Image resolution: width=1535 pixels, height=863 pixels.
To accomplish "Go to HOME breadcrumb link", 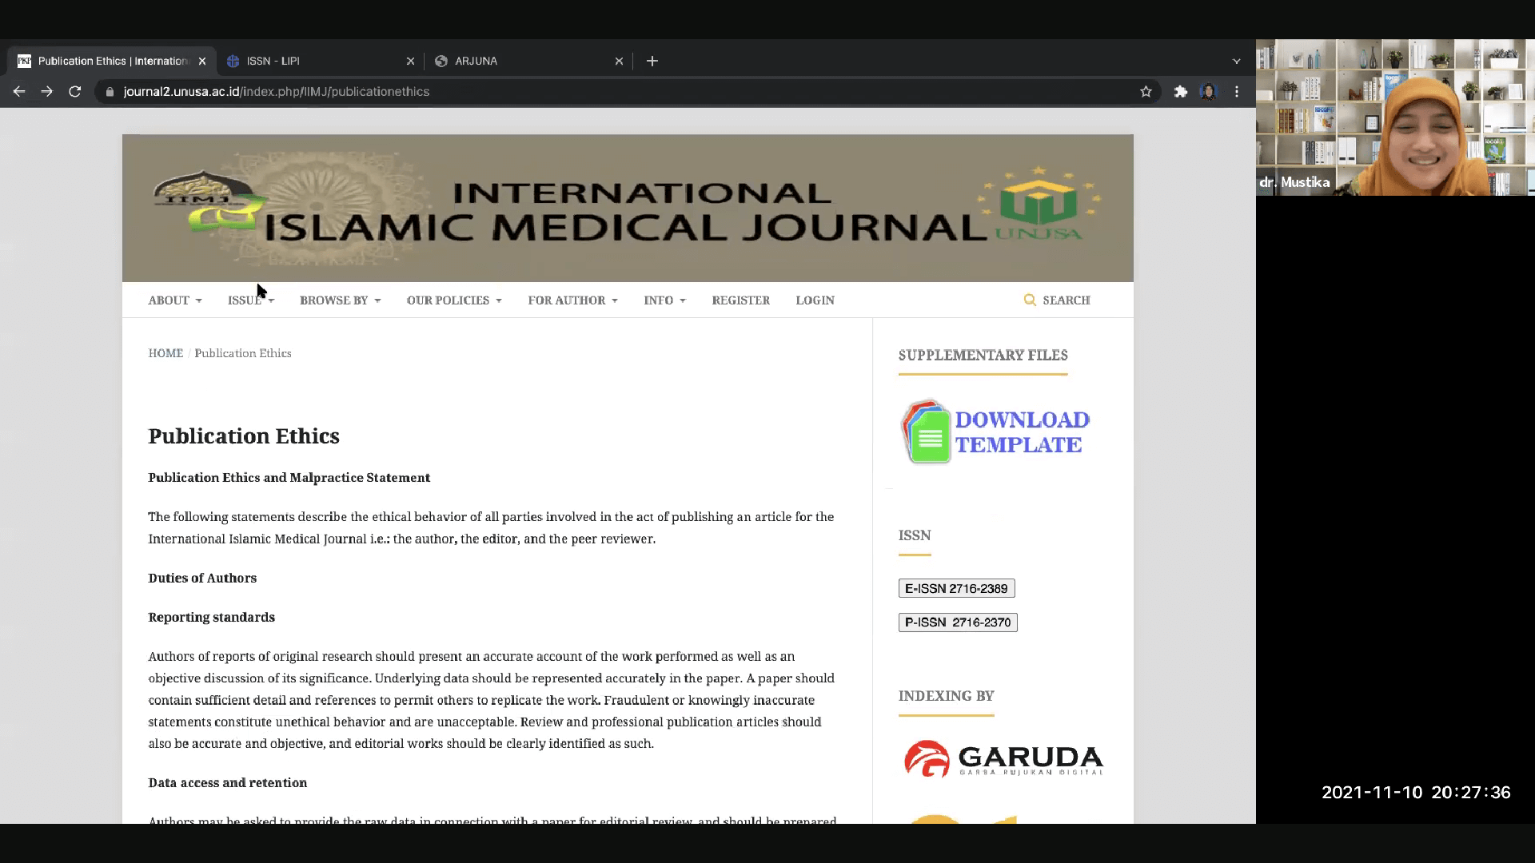I will [165, 353].
